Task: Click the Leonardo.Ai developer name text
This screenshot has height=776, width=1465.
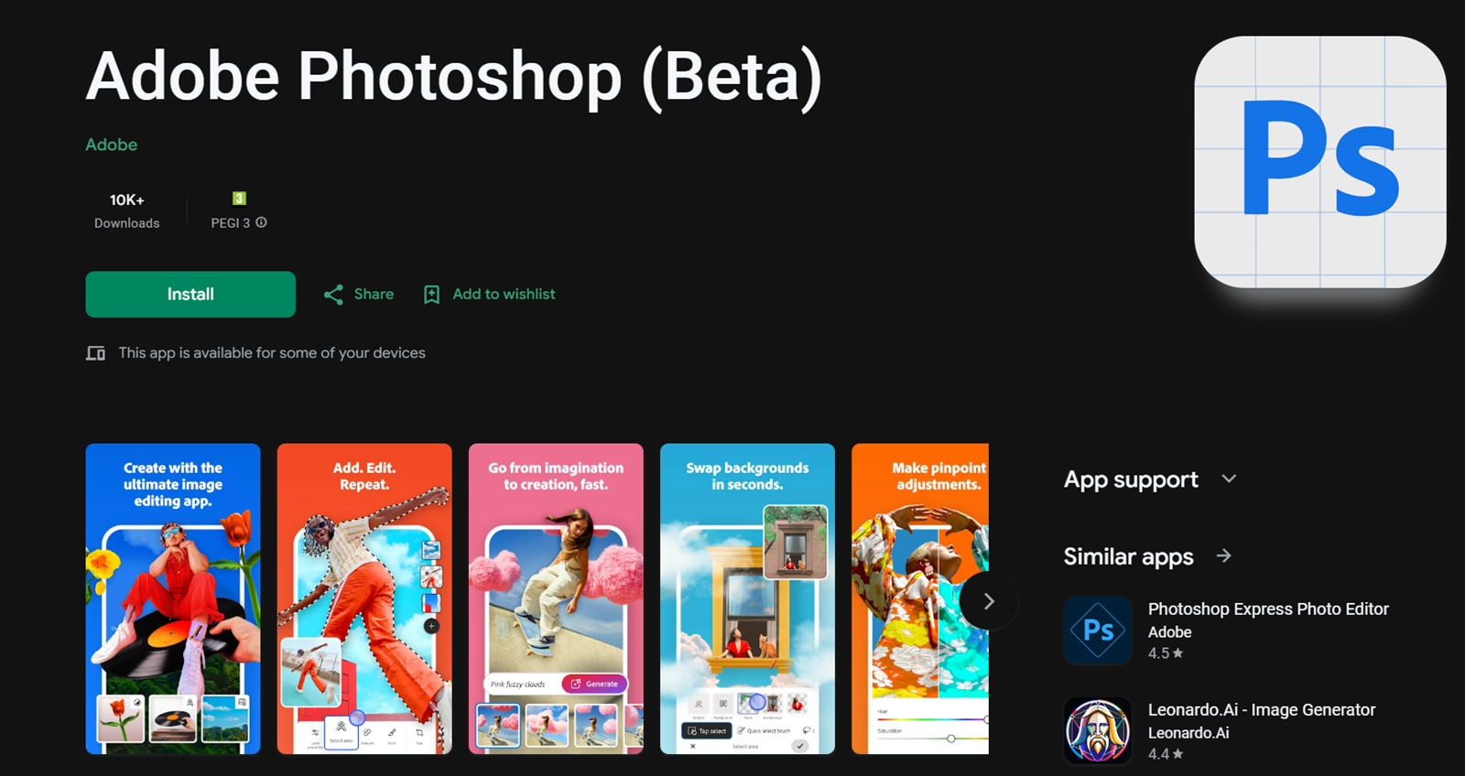Action: 1188,732
